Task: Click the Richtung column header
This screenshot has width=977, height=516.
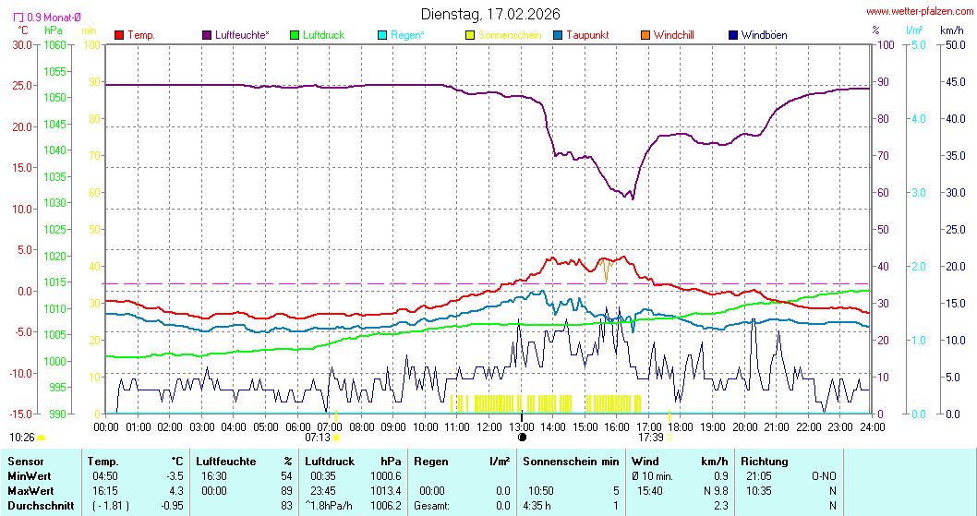Action: pos(764,462)
